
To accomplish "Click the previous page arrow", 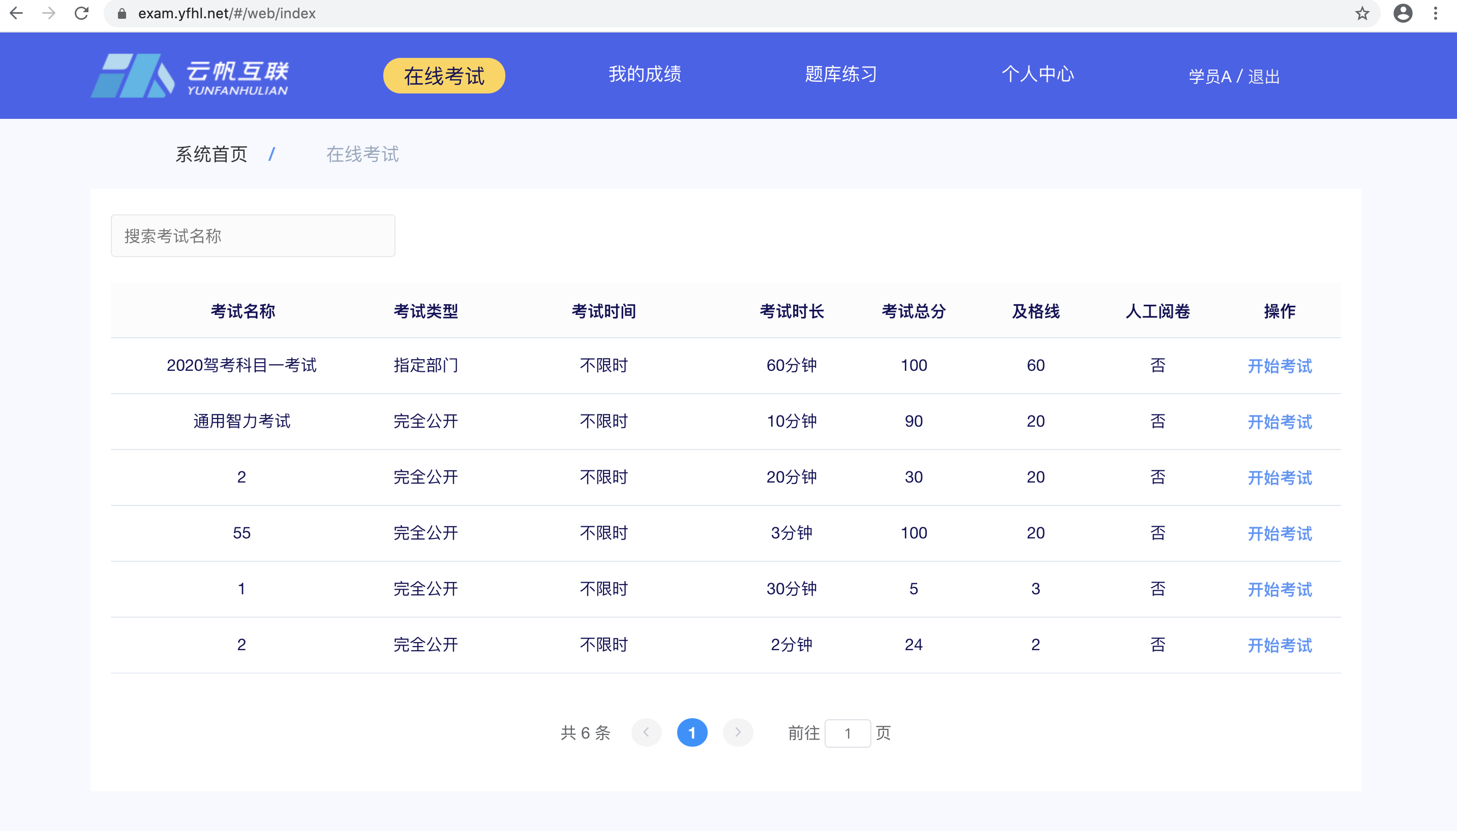I will [646, 732].
